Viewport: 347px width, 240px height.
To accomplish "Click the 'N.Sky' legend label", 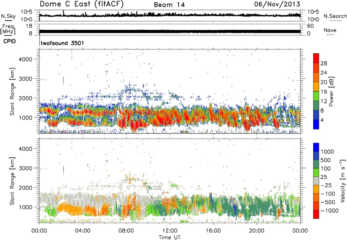I will coord(8,16).
